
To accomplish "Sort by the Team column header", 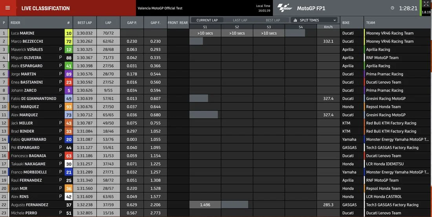I will pyautogui.click(x=371, y=23).
